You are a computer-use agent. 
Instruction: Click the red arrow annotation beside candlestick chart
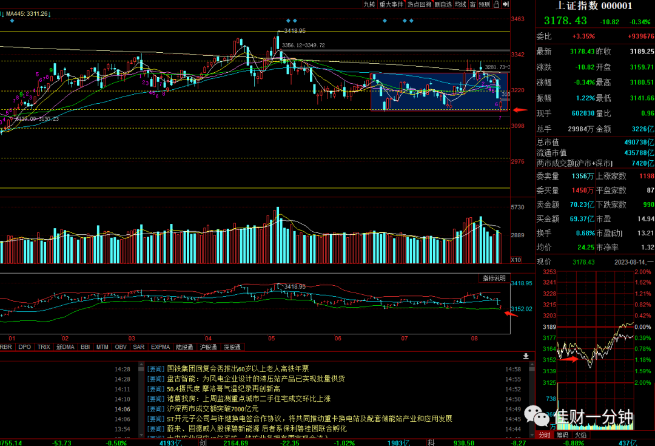[520, 110]
